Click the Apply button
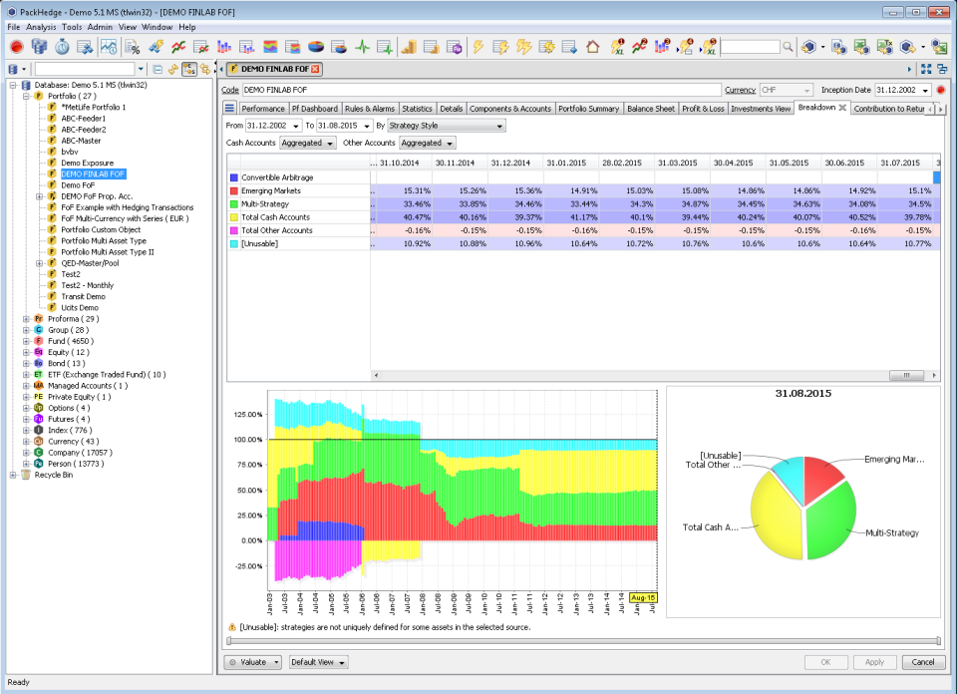Screen dimensions: 957x694 pos(874,662)
